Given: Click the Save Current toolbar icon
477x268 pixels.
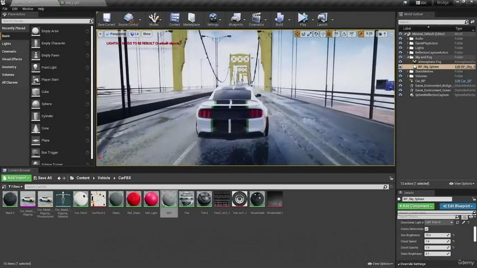Looking at the screenshot, I should point(107,18).
